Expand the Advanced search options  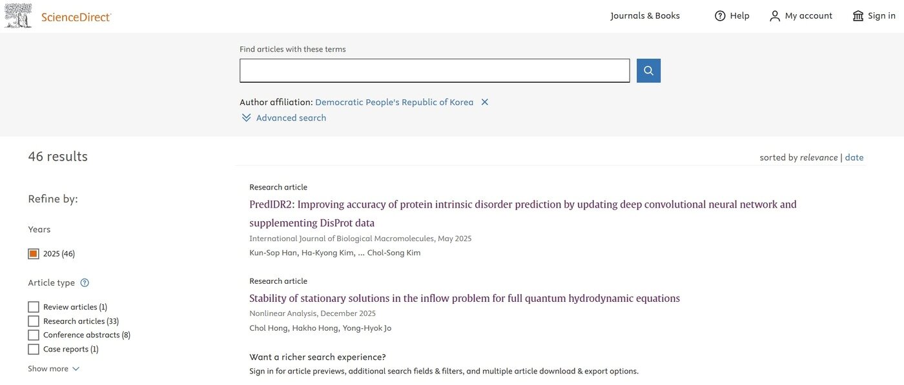[x=291, y=117]
